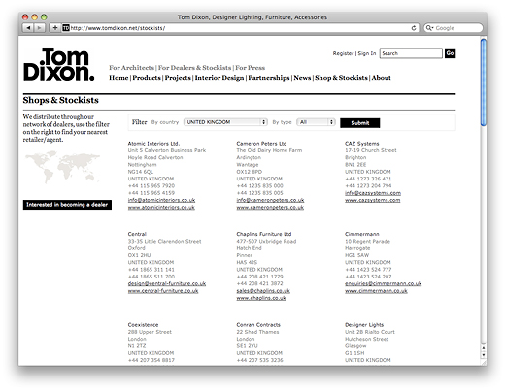The height and width of the screenshot is (392, 505).
Task: Click enquiries@cimmermann.co.uk email link
Action: click(x=384, y=283)
